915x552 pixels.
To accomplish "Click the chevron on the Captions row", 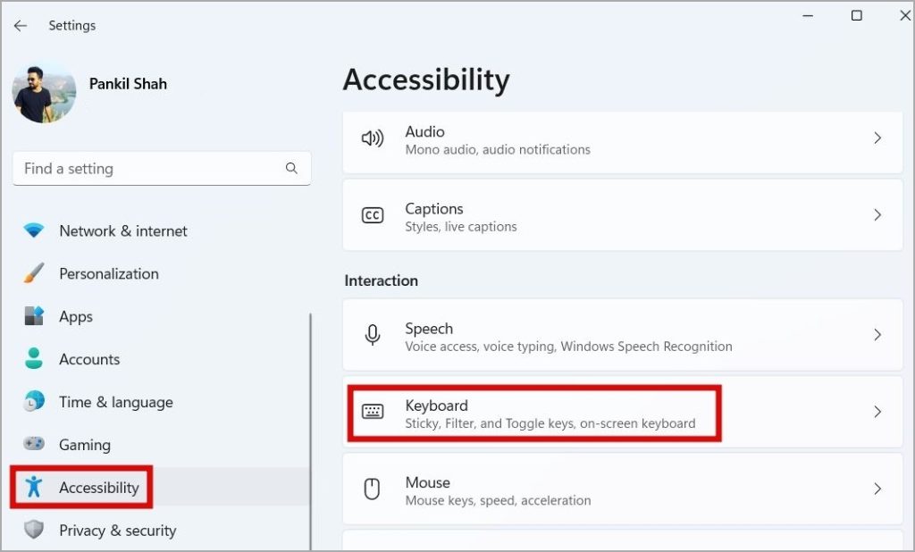I will pos(877,215).
